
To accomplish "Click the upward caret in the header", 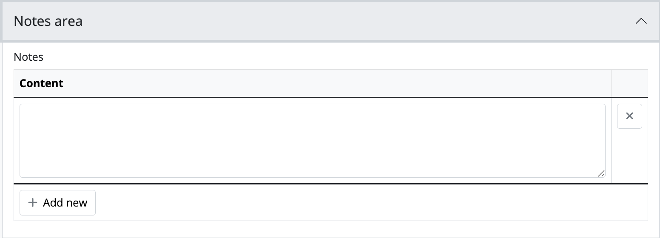I will click(641, 21).
